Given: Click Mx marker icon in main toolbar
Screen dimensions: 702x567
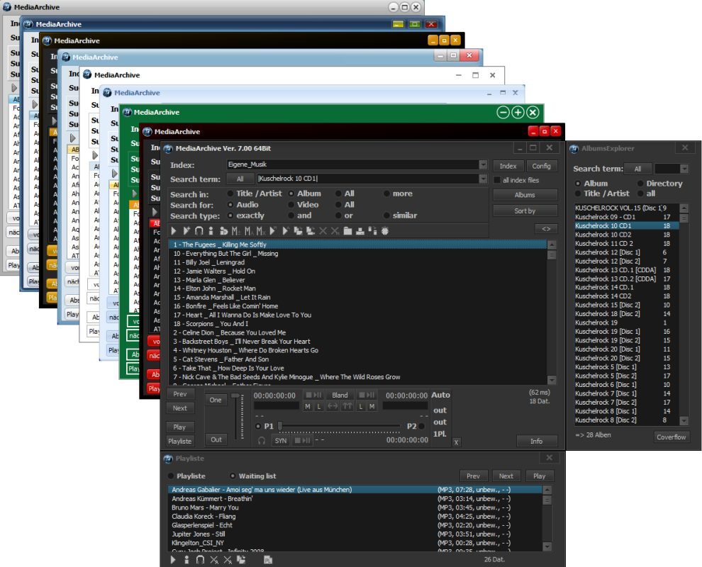Looking at the screenshot, I should point(261,231).
